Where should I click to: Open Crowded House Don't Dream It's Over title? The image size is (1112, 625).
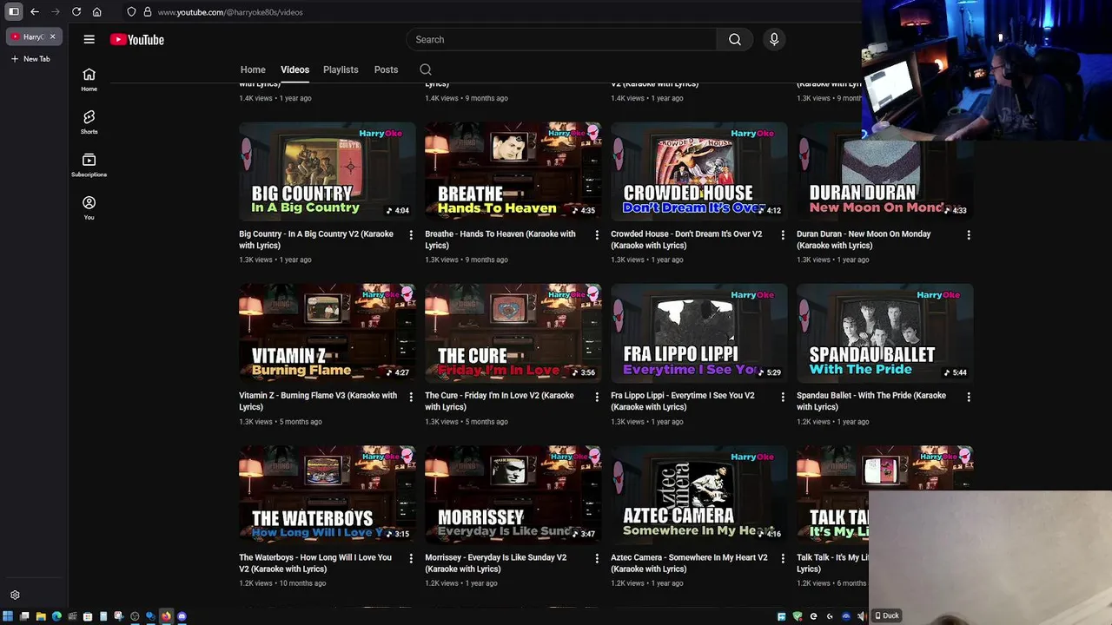(686, 240)
